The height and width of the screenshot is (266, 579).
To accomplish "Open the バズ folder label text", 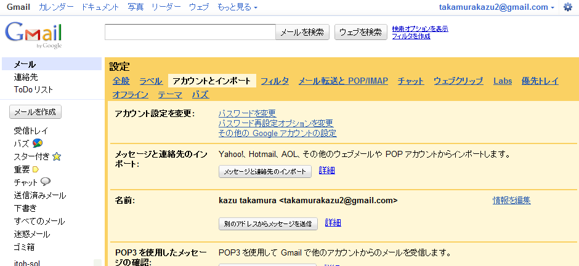I will tap(22, 144).
